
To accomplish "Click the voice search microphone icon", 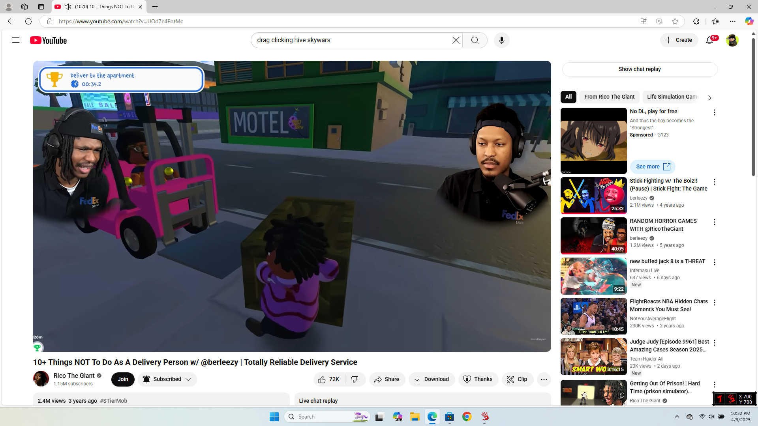I will 501,40.
